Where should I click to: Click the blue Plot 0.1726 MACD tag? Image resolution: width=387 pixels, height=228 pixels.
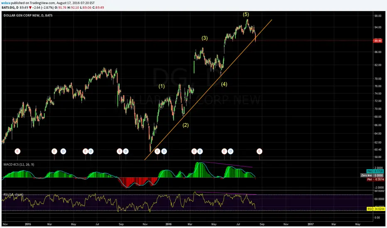[x=375, y=171]
